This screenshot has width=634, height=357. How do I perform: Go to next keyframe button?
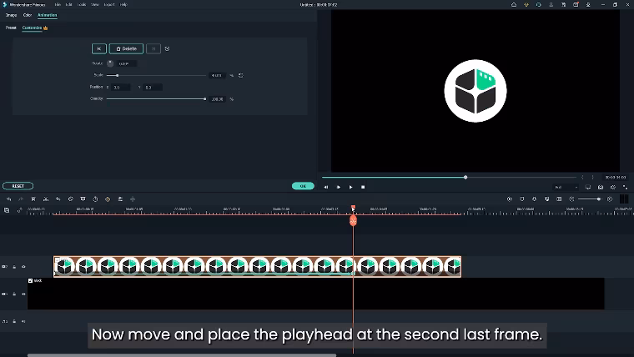click(153, 48)
